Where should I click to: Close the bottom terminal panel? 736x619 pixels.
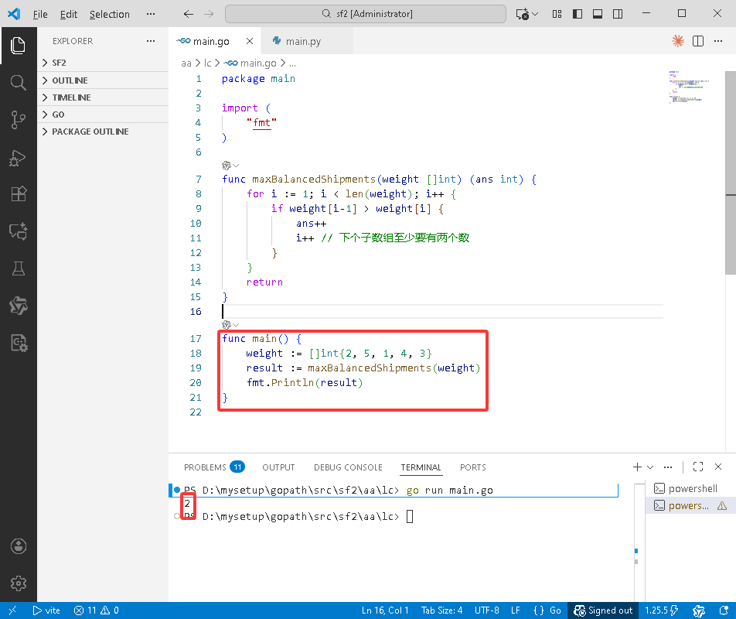click(x=718, y=467)
